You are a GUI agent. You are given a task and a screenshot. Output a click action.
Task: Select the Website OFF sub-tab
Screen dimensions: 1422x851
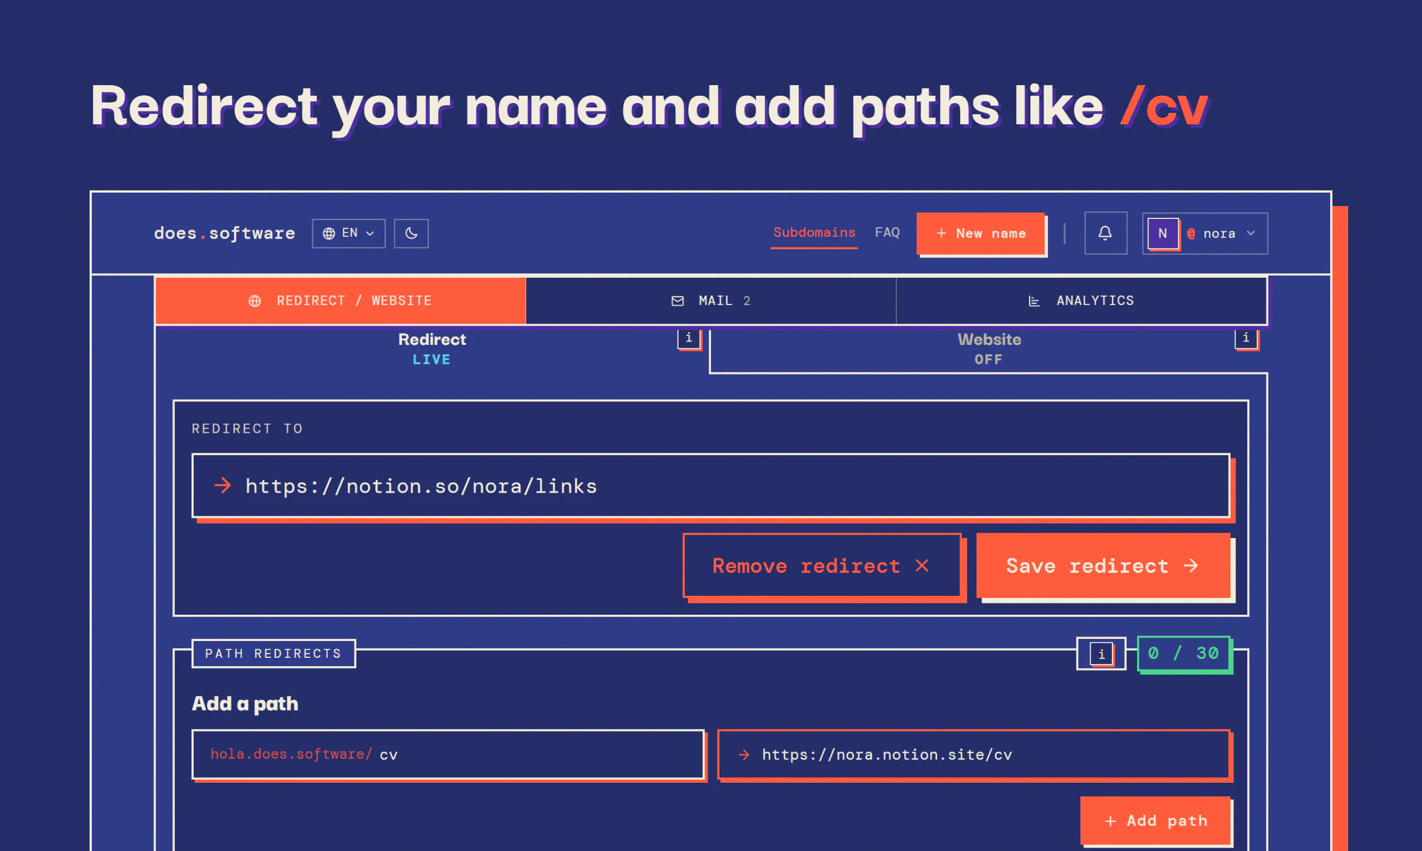tap(989, 349)
